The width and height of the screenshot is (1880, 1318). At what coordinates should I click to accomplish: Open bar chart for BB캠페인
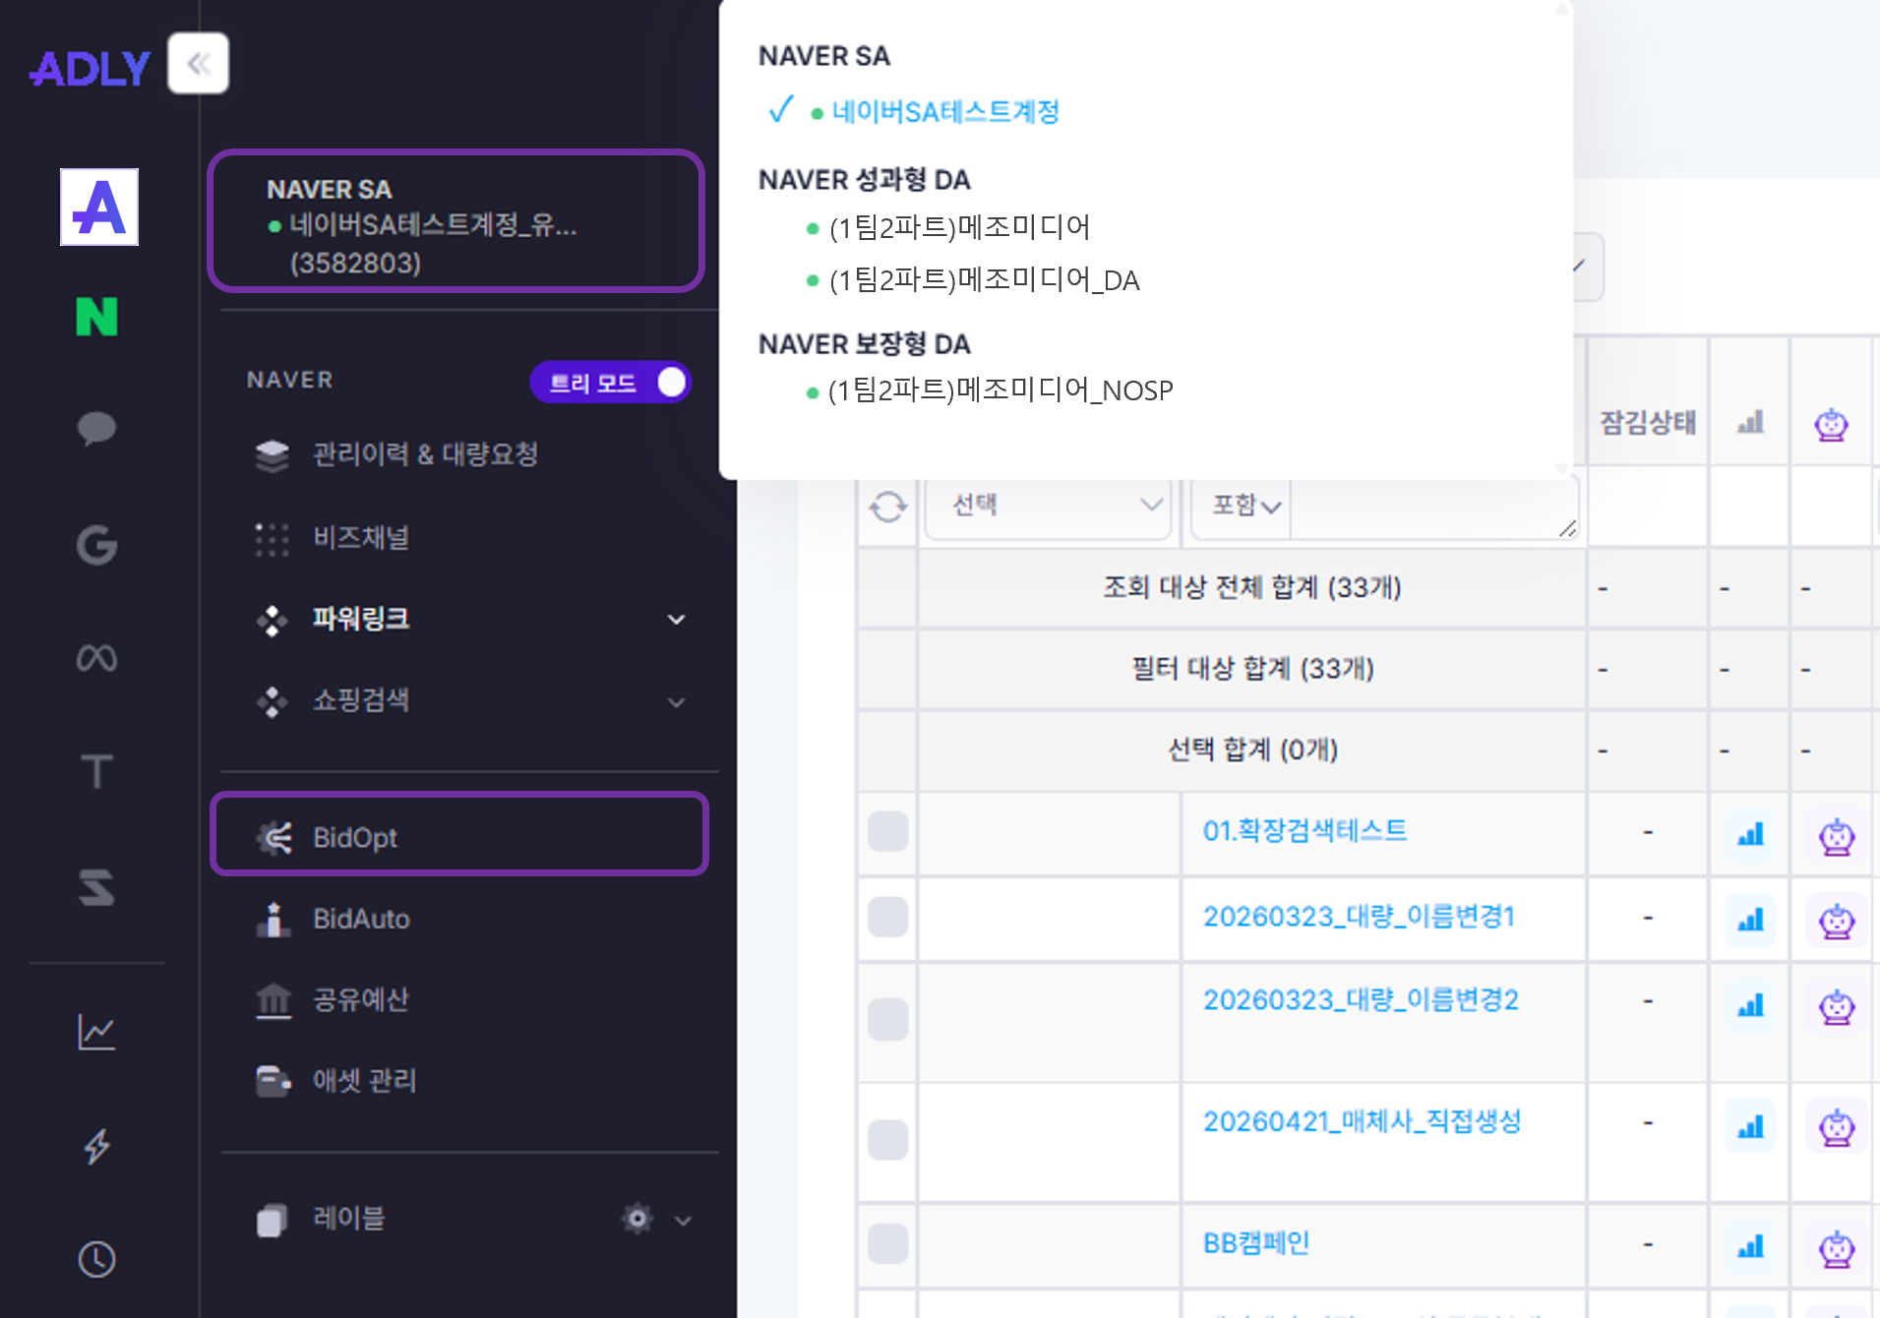pyautogui.click(x=1750, y=1247)
